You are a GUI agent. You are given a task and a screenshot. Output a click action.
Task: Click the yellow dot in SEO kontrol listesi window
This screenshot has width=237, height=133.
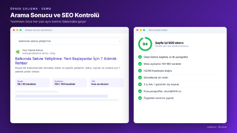pos(140,30)
